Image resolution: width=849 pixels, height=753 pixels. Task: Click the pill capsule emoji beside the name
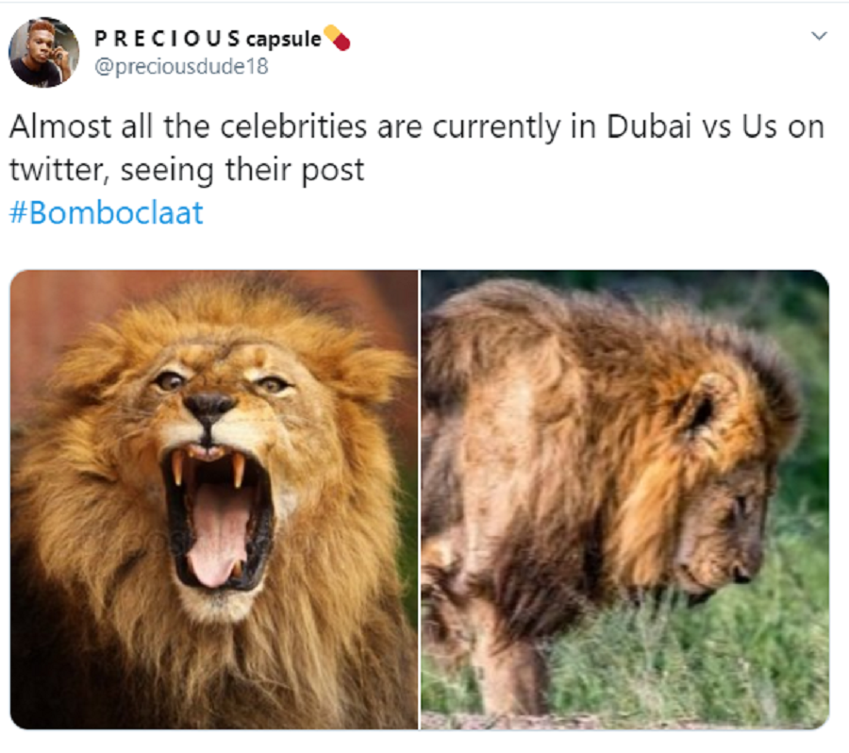[337, 39]
